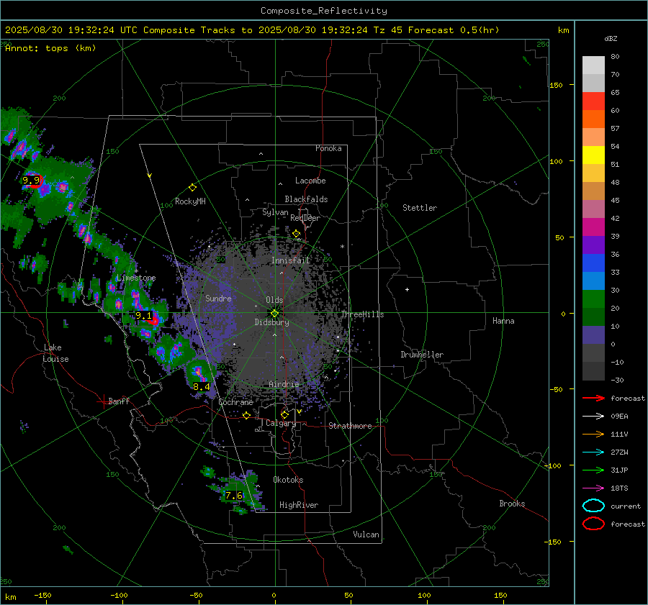
Task: Click the dBZ legend heading
Action: 611,39
